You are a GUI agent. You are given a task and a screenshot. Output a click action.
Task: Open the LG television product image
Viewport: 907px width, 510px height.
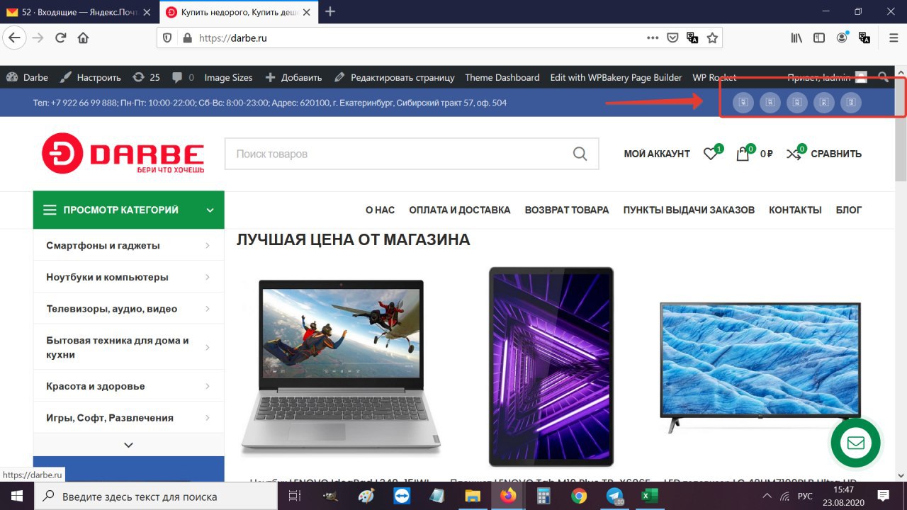tap(760, 367)
